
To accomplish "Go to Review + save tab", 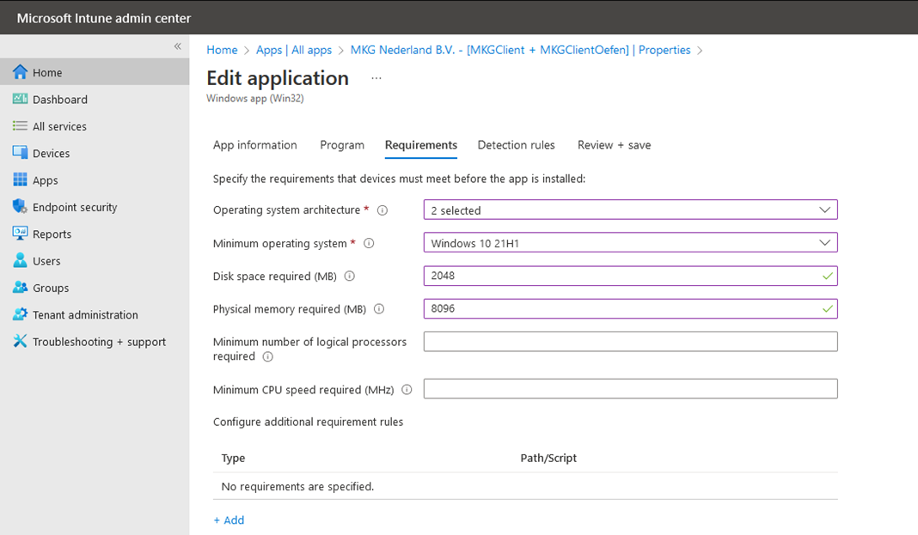I will pos(614,145).
